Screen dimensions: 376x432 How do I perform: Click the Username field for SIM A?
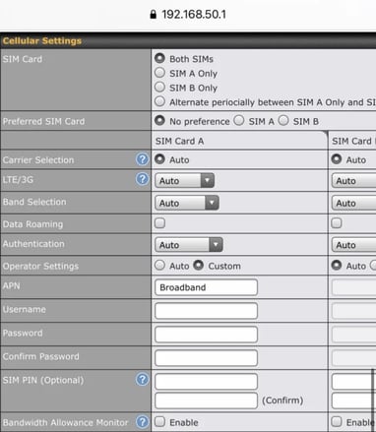[206, 311]
